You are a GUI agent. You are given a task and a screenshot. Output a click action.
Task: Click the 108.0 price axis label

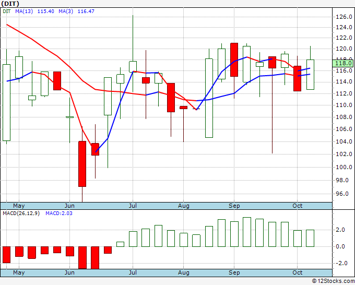click(x=344, y=117)
